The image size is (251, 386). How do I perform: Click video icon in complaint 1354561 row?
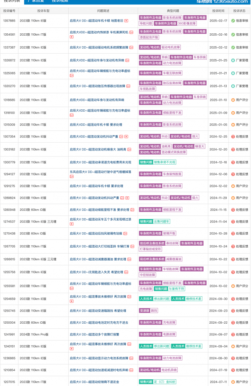(72, 37)
